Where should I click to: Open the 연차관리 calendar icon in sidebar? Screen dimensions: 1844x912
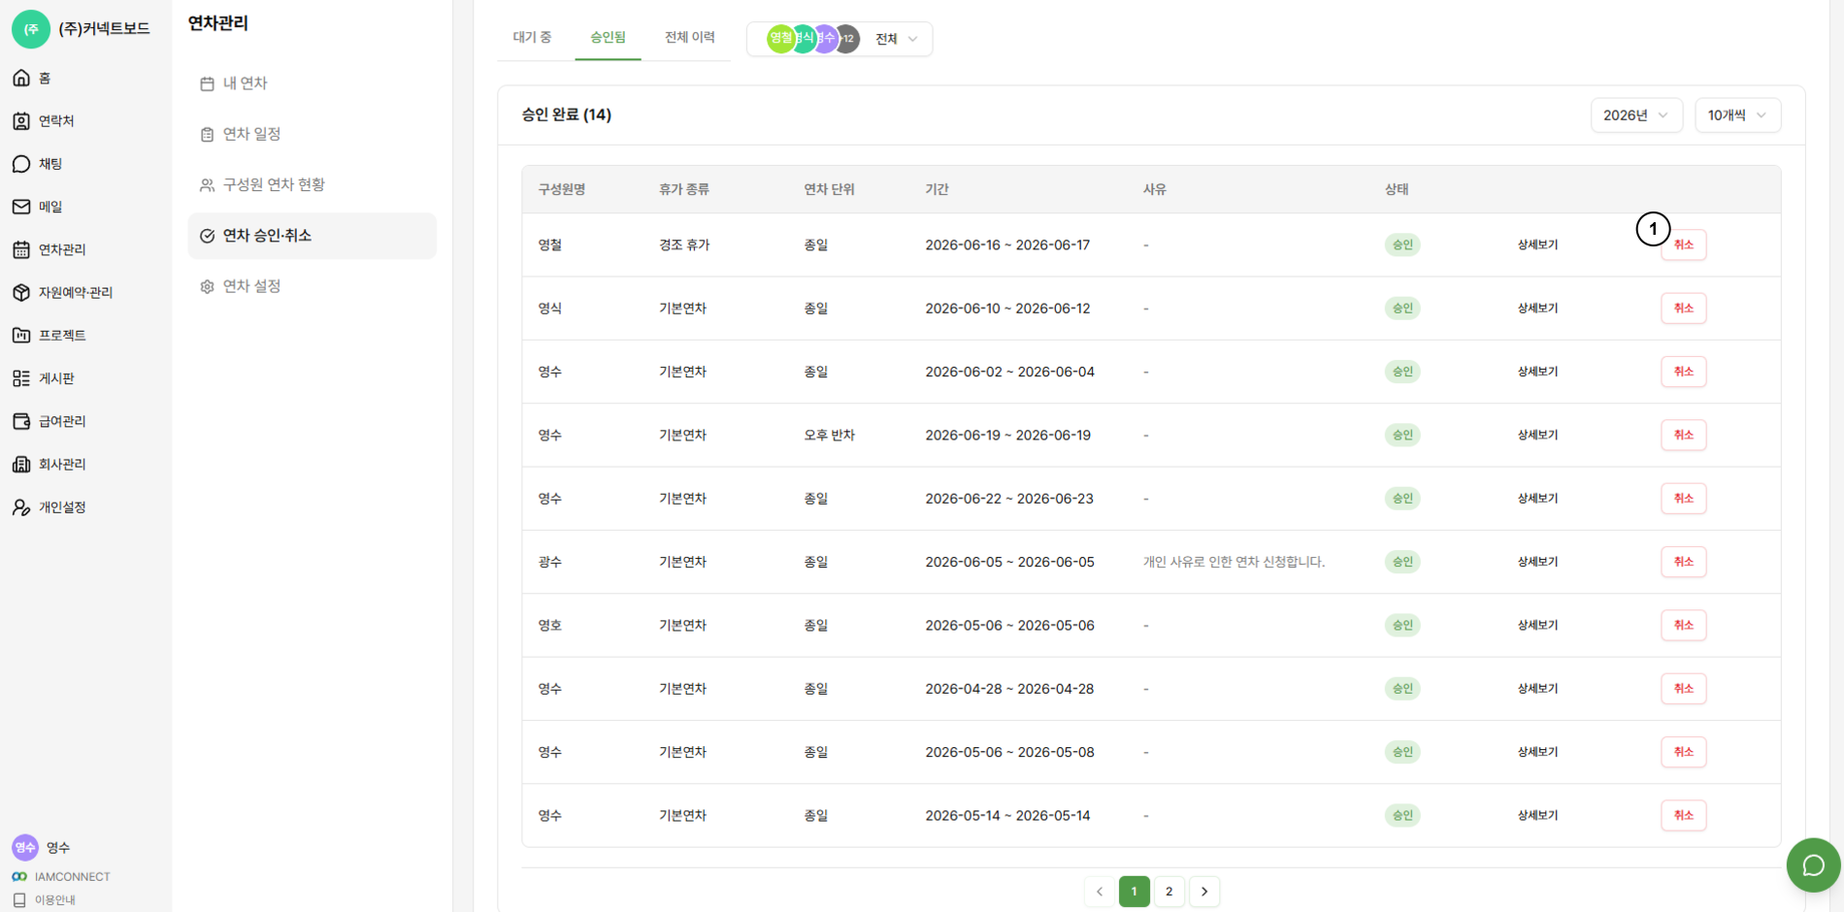click(21, 249)
